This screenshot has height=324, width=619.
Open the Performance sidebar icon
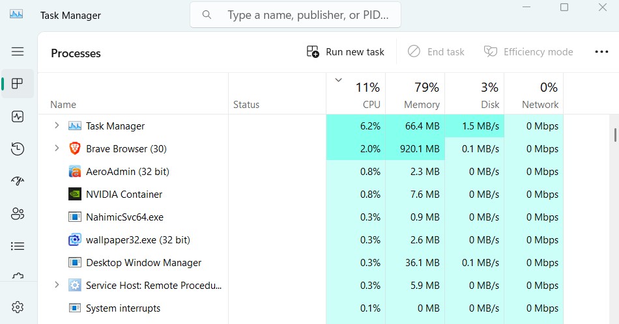point(18,116)
